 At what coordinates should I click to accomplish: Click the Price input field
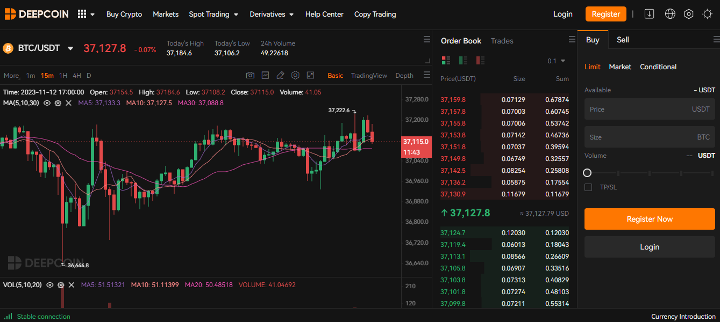[x=650, y=109]
